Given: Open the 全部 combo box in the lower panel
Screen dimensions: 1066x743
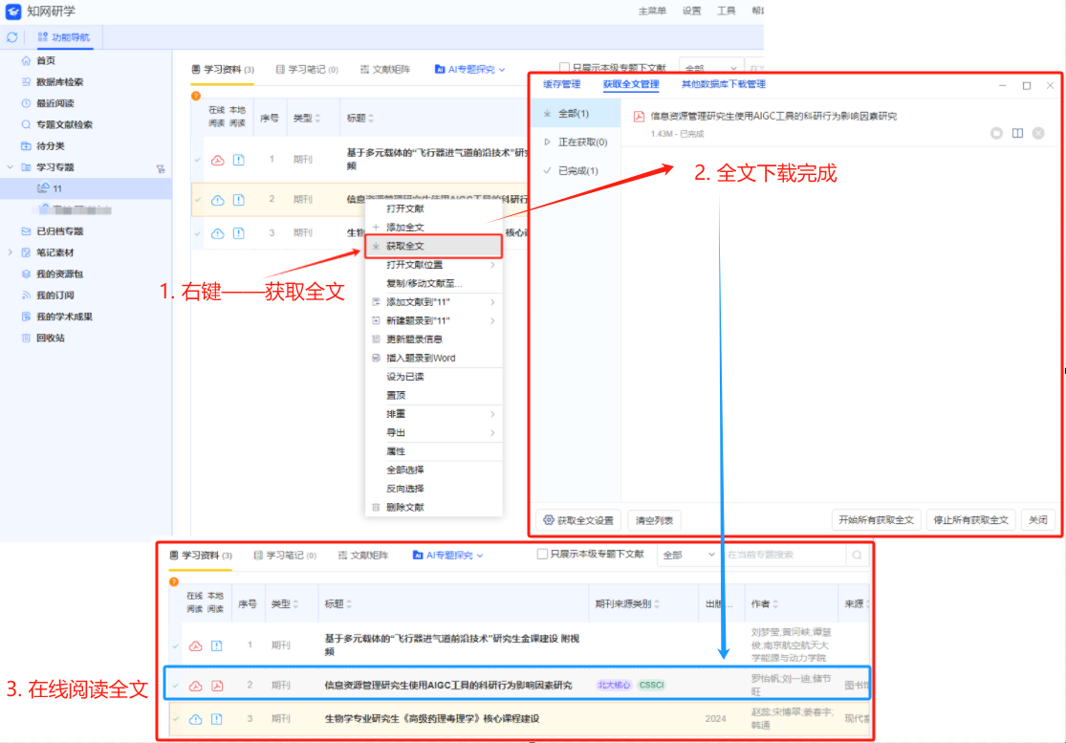Looking at the screenshot, I should pos(687,556).
